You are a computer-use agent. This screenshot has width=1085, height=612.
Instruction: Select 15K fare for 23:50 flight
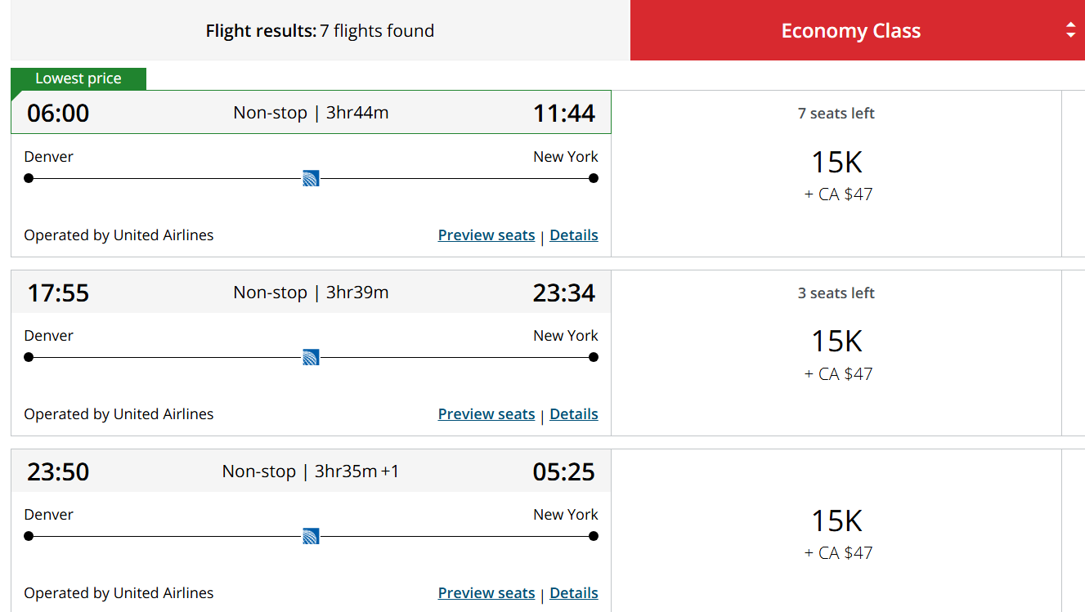click(x=836, y=521)
